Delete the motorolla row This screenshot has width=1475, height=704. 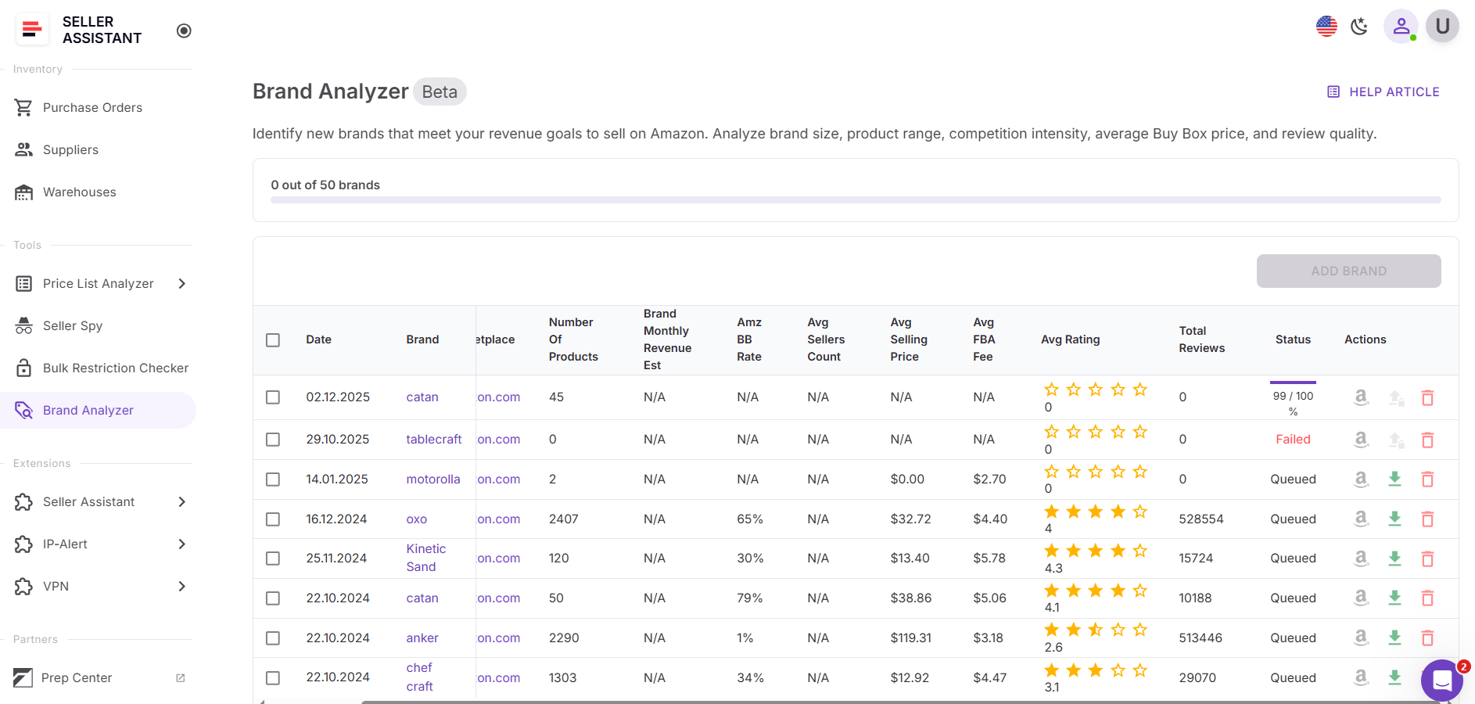coord(1427,480)
